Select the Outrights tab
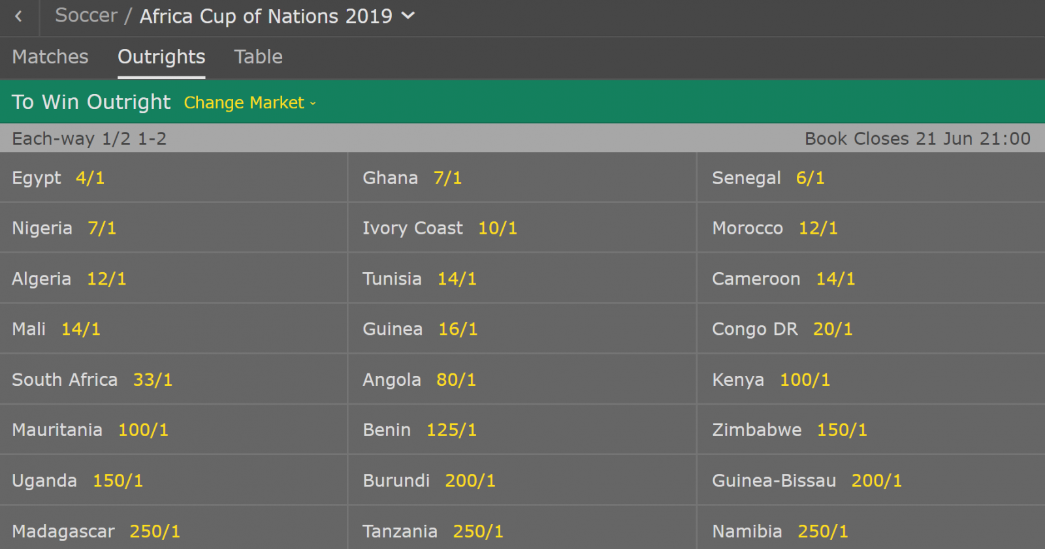 click(161, 57)
